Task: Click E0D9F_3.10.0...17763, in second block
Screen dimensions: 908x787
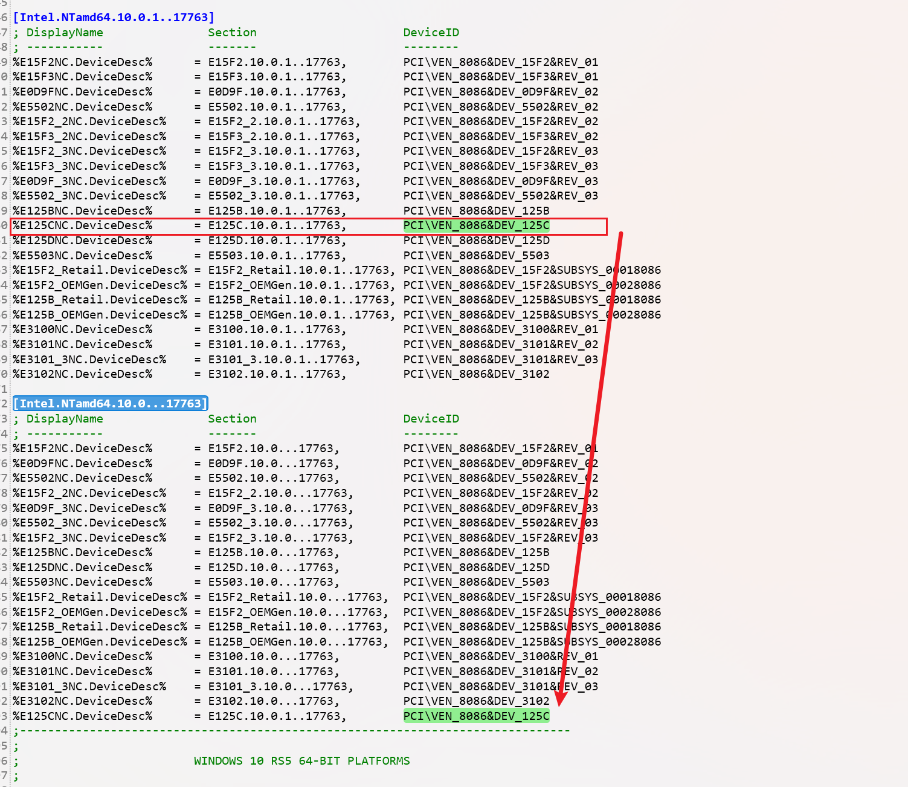Action: click(x=282, y=508)
